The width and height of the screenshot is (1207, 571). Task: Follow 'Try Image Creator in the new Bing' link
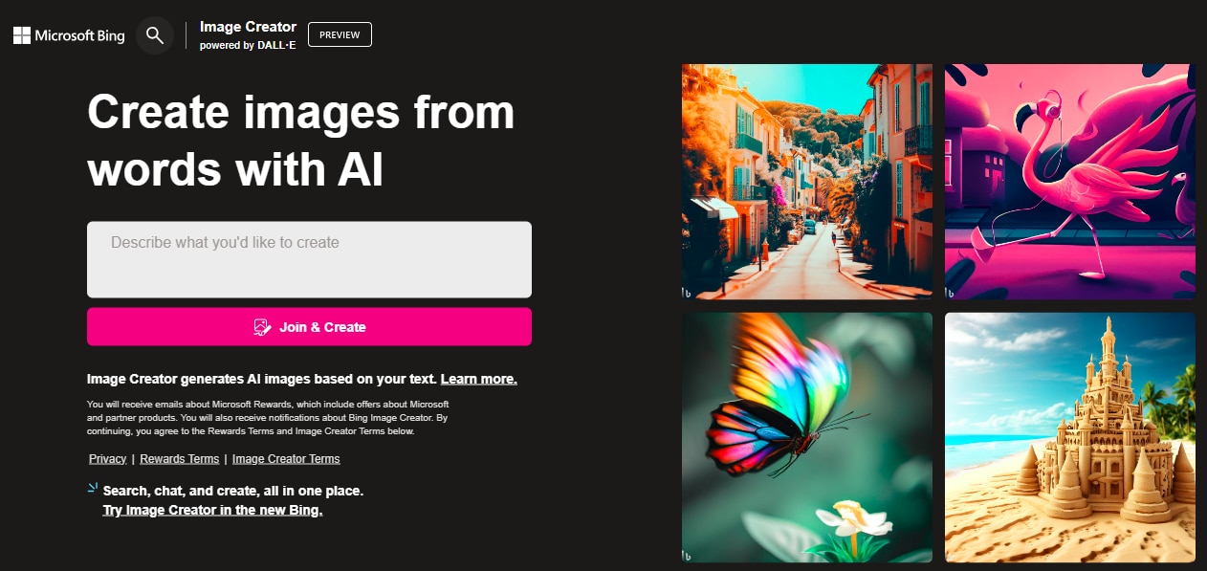tap(212, 510)
